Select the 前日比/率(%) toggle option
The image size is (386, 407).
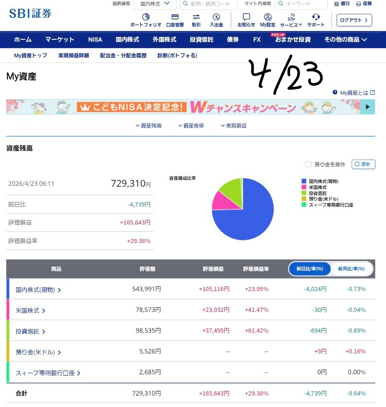click(309, 268)
